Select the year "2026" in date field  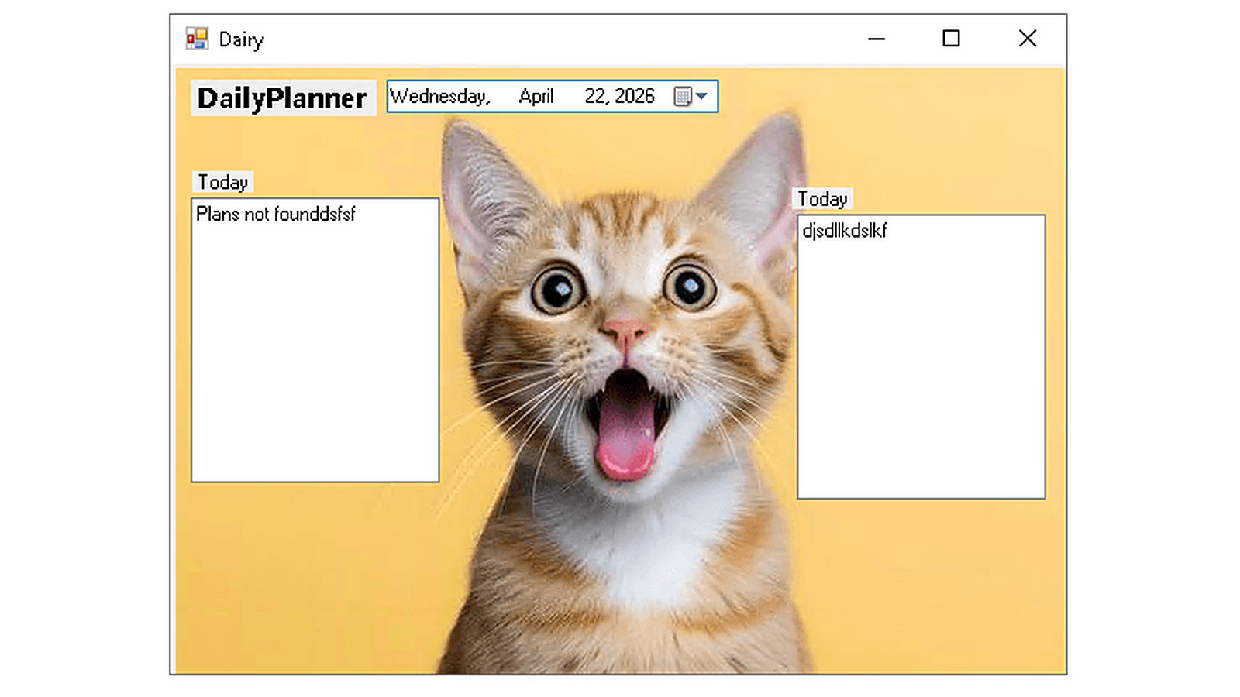coord(635,96)
